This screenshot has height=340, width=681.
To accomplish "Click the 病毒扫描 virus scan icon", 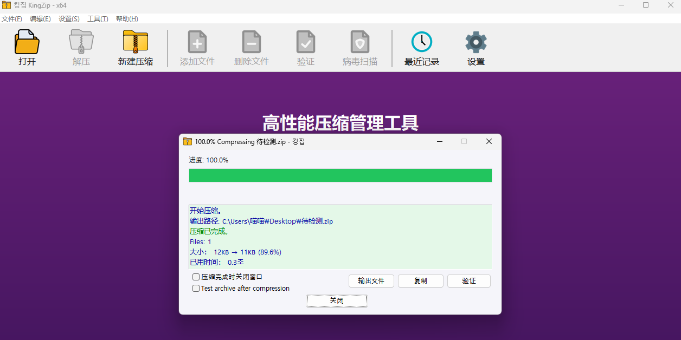I will point(360,42).
